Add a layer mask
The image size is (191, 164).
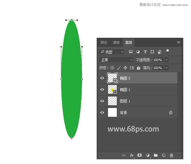[x=139, y=155]
